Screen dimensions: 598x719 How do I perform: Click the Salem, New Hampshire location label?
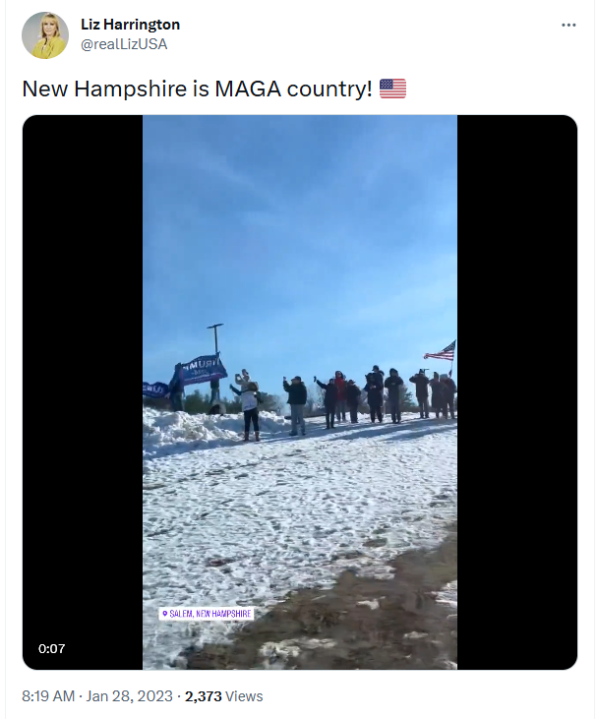point(207,614)
